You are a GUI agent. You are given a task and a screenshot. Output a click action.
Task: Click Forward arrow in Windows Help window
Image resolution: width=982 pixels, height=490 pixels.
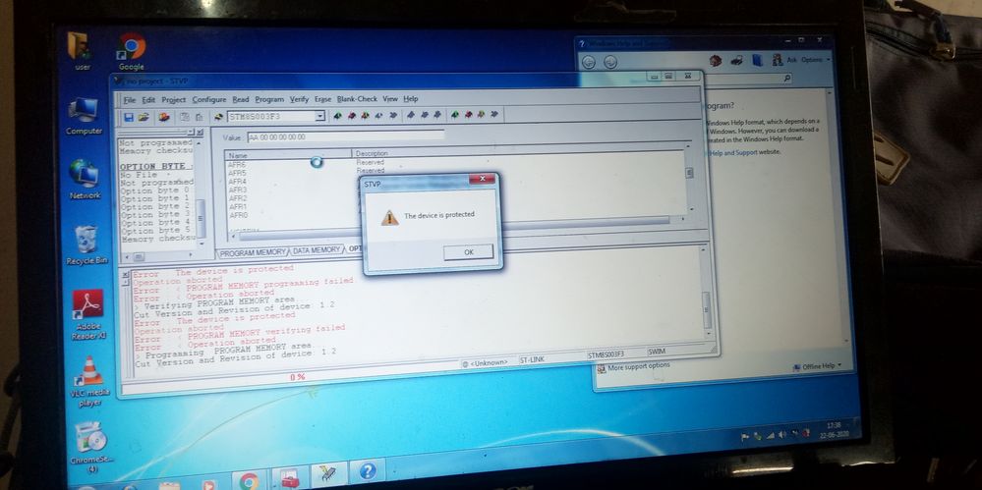(x=610, y=62)
